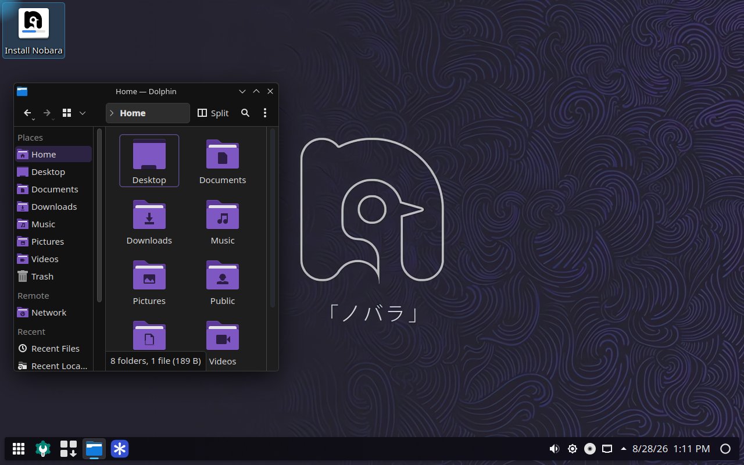Click the Dolphin window menu icon

click(x=22, y=91)
